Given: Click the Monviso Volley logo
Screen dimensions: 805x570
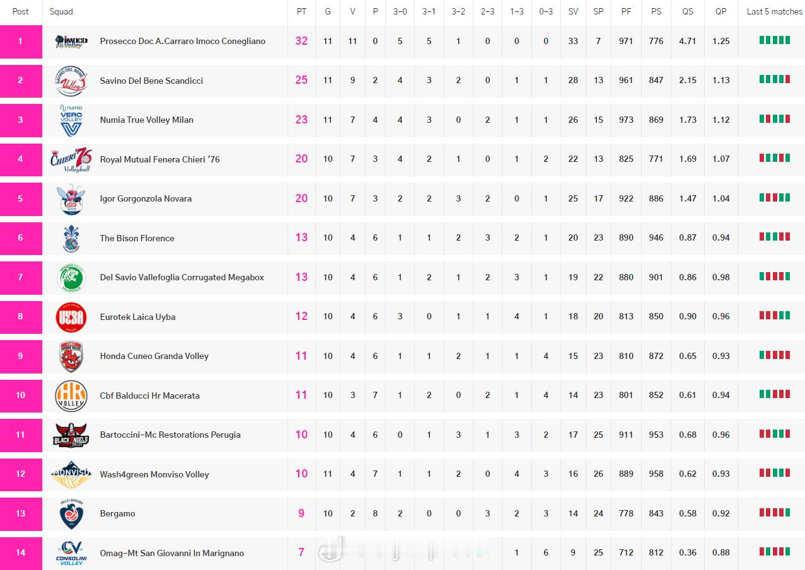Looking at the screenshot, I should coord(71,474).
